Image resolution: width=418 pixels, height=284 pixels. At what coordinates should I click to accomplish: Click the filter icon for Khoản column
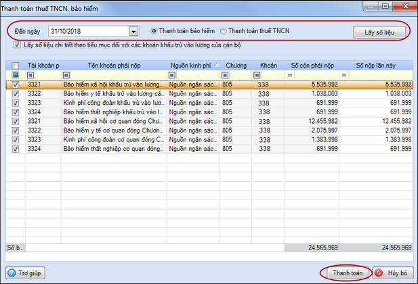[x=257, y=75]
